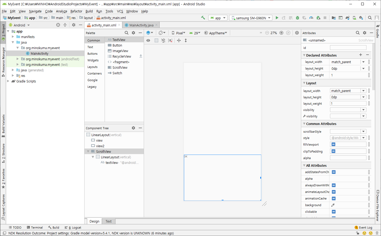Add a declared attribute with plus

pos(361,55)
